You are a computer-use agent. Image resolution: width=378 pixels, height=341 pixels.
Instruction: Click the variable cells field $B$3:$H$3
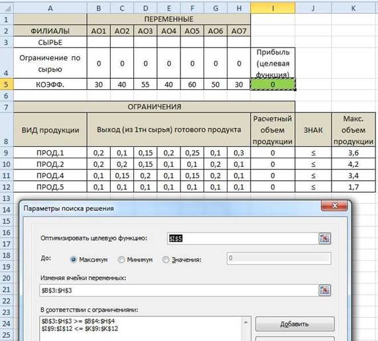pos(178,290)
